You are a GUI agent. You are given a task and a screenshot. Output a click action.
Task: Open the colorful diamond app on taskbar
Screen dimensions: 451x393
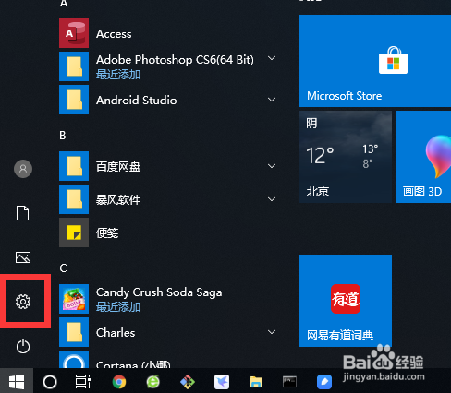[x=188, y=382]
